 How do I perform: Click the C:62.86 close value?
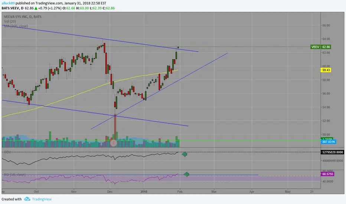108,8
